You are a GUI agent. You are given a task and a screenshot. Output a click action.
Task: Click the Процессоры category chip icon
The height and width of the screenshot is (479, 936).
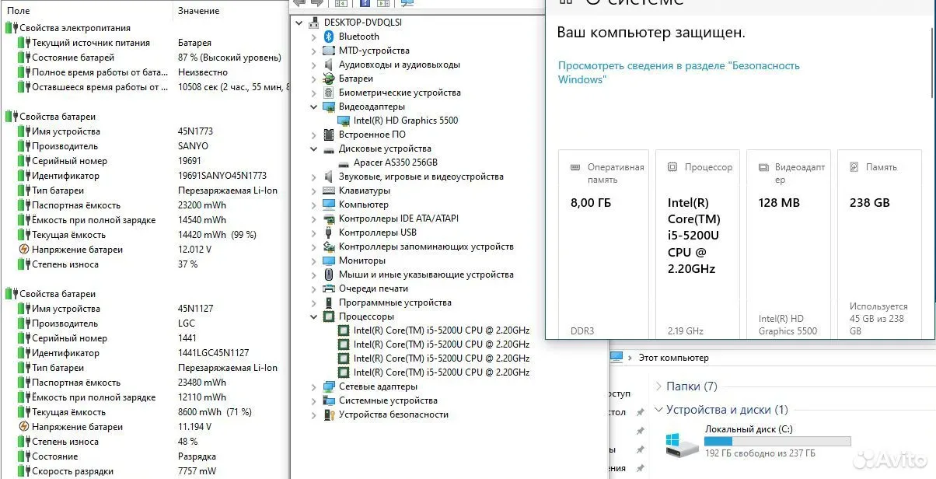coord(329,316)
